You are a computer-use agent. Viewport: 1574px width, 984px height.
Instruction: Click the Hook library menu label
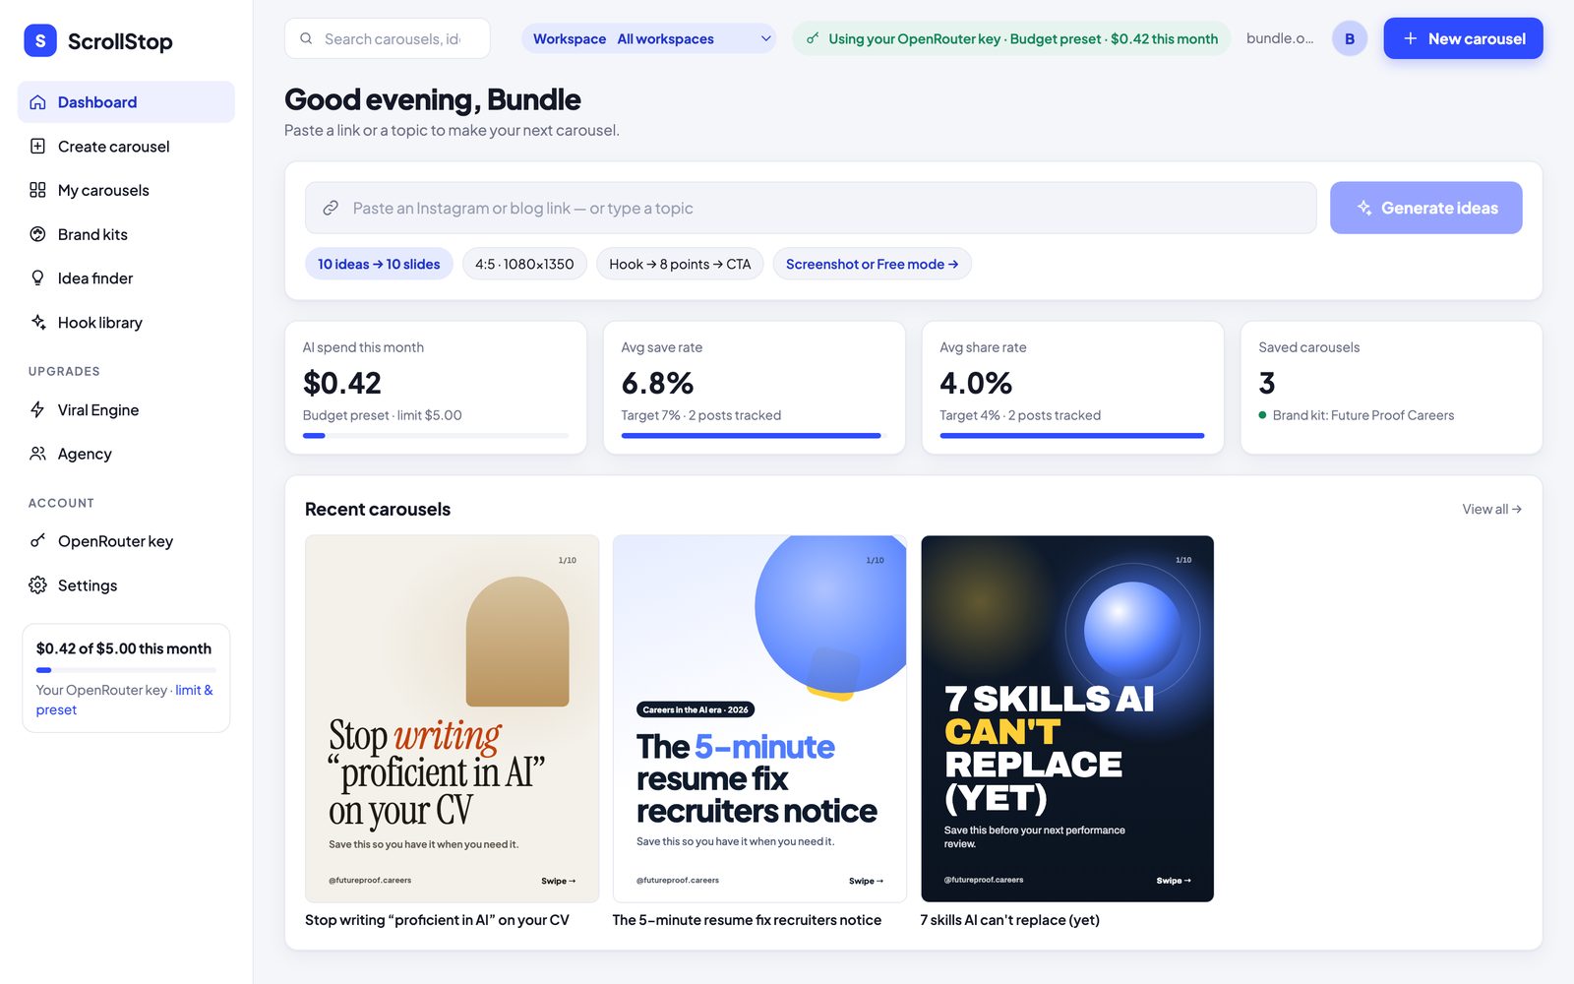(x=100, y=322)
